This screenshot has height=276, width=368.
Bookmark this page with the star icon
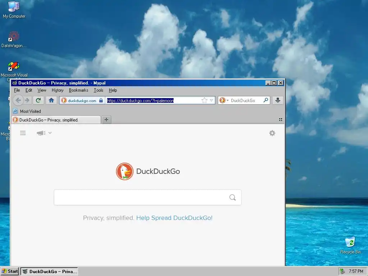[204, 101]
